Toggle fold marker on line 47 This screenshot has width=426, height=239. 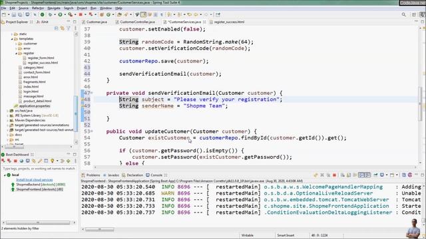tap(92, 93)
